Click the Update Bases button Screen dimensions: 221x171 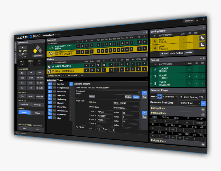tap(38, 56)
